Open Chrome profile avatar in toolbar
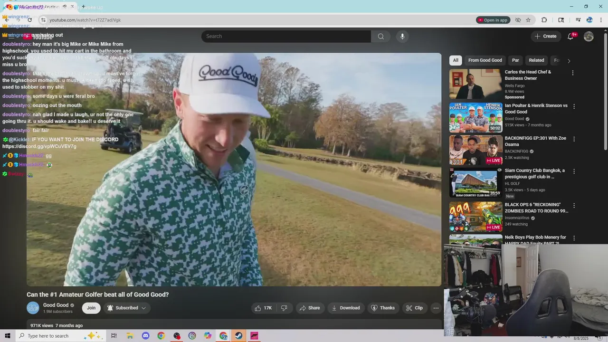The image size is (608, 342). tap(589, 20)
